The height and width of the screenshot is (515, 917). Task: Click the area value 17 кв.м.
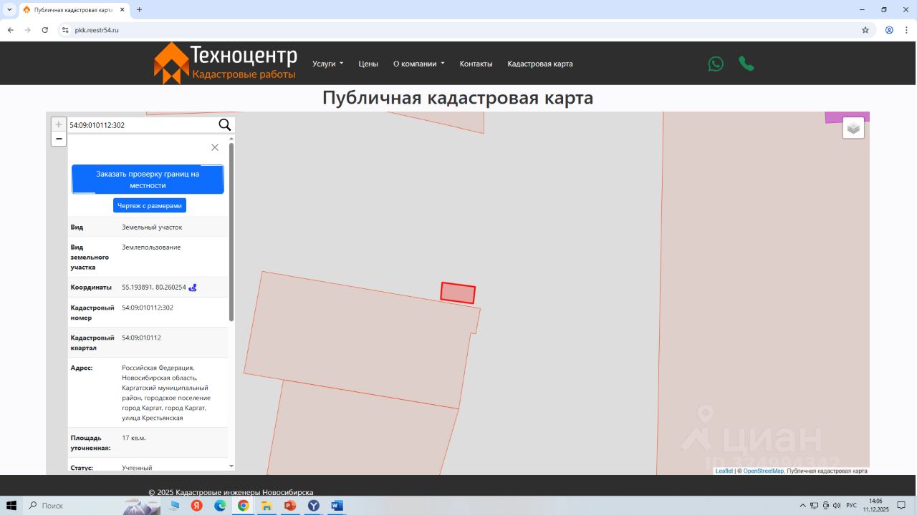coord(134,438)
